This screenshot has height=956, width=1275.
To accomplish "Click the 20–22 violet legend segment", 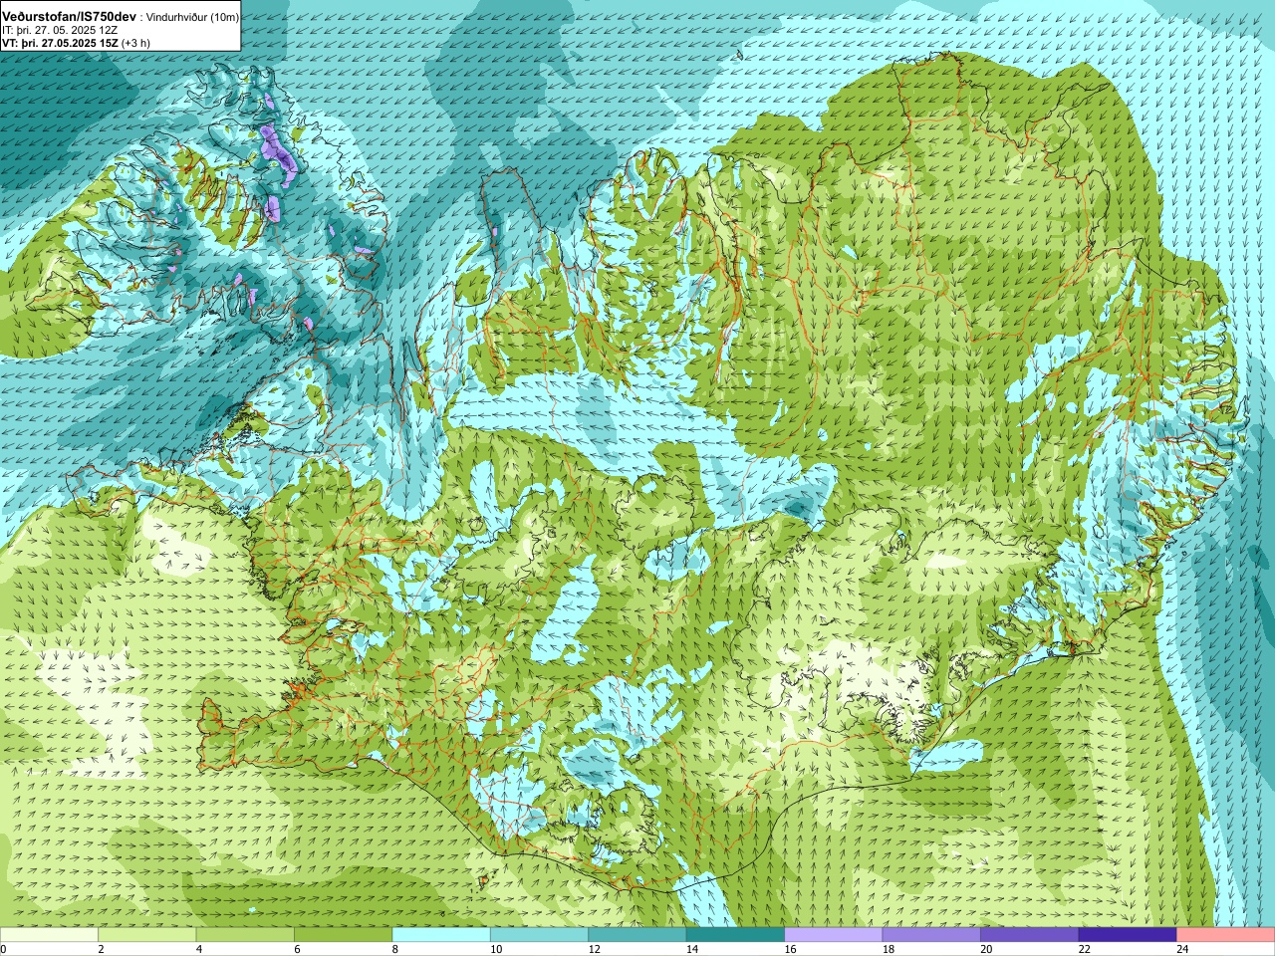I will 1030,935.
